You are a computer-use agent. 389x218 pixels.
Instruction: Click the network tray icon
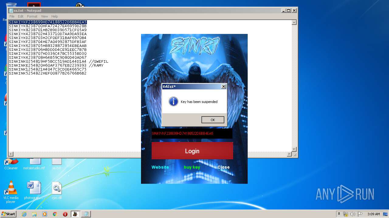click(x=346, y=214)
